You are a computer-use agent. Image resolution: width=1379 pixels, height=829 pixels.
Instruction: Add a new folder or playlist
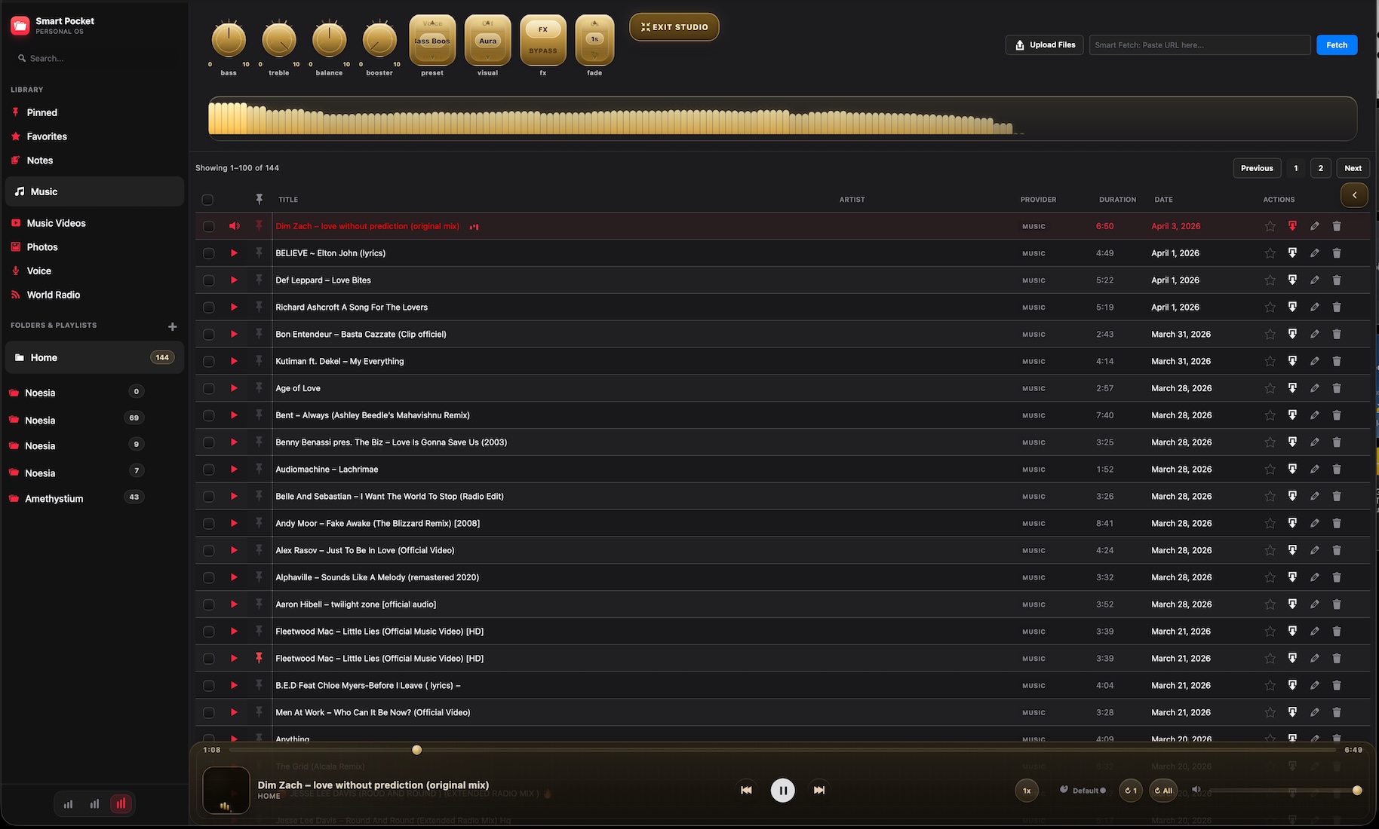click(172, 326)
